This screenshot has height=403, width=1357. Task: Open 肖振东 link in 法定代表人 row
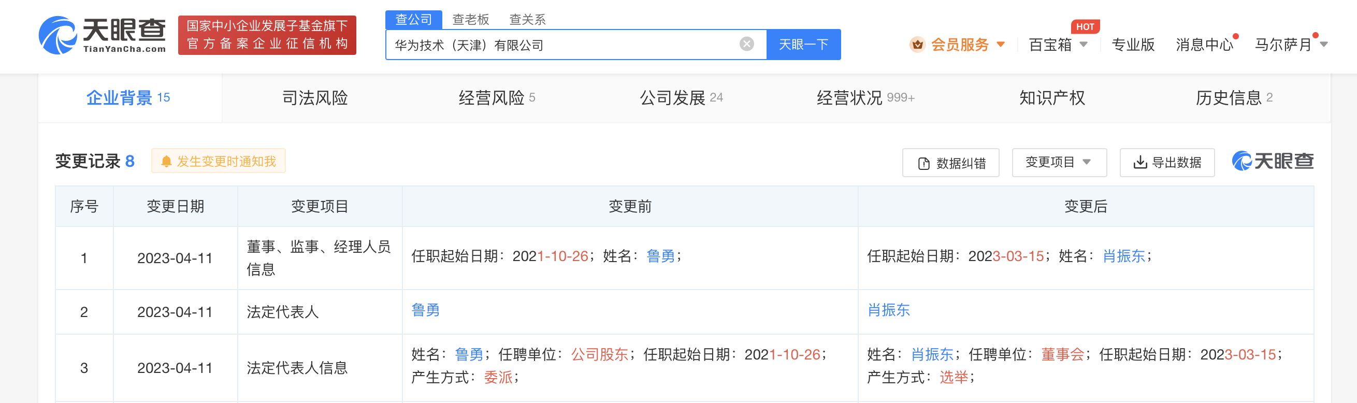click(888, 310)
